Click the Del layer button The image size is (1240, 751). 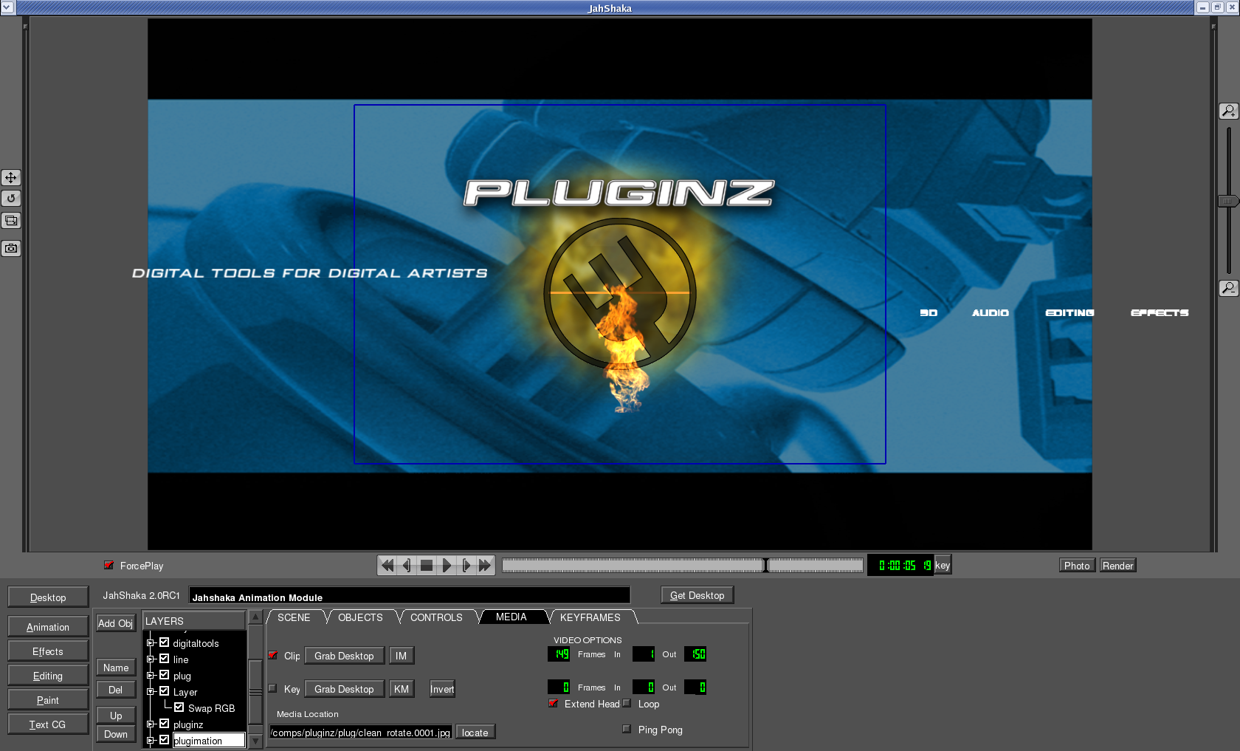(x=116, y=690)
